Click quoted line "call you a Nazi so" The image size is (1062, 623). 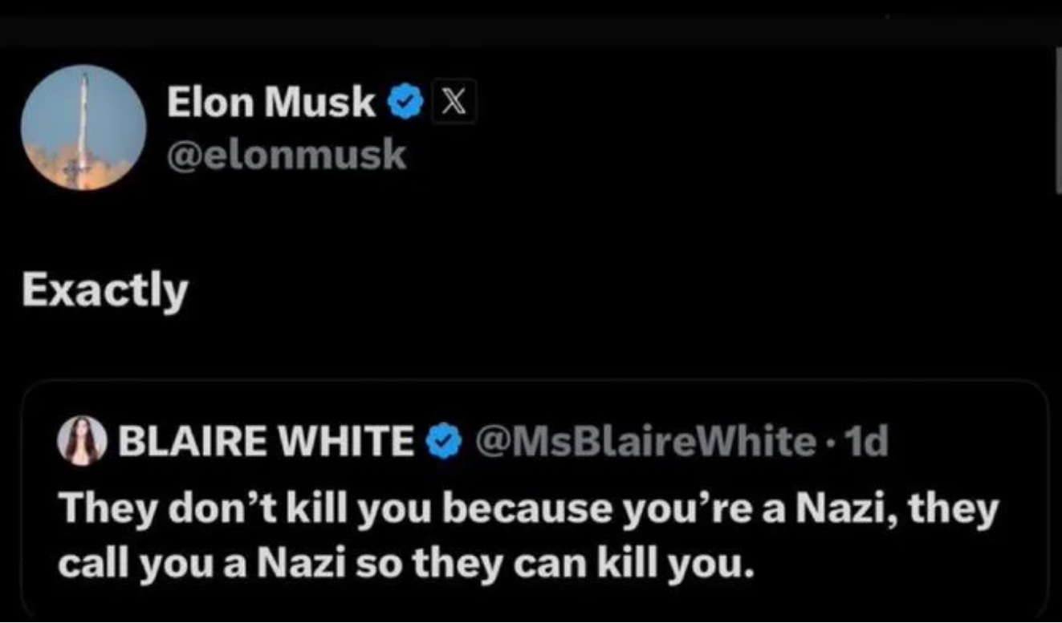(x=405, y=564)
